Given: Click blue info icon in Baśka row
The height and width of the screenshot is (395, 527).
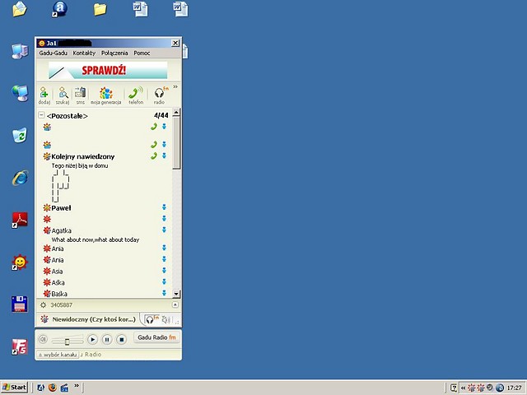Looking at the screenshot, I should coord(164,293).
